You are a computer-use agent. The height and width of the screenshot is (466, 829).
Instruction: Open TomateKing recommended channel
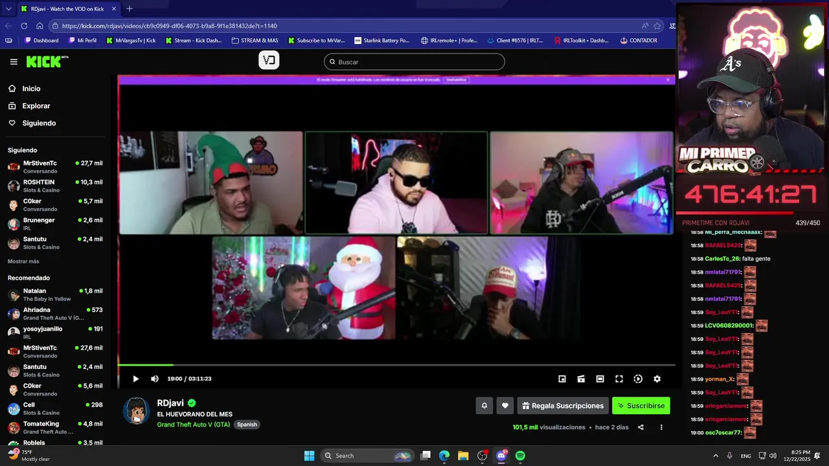[55, 427]
